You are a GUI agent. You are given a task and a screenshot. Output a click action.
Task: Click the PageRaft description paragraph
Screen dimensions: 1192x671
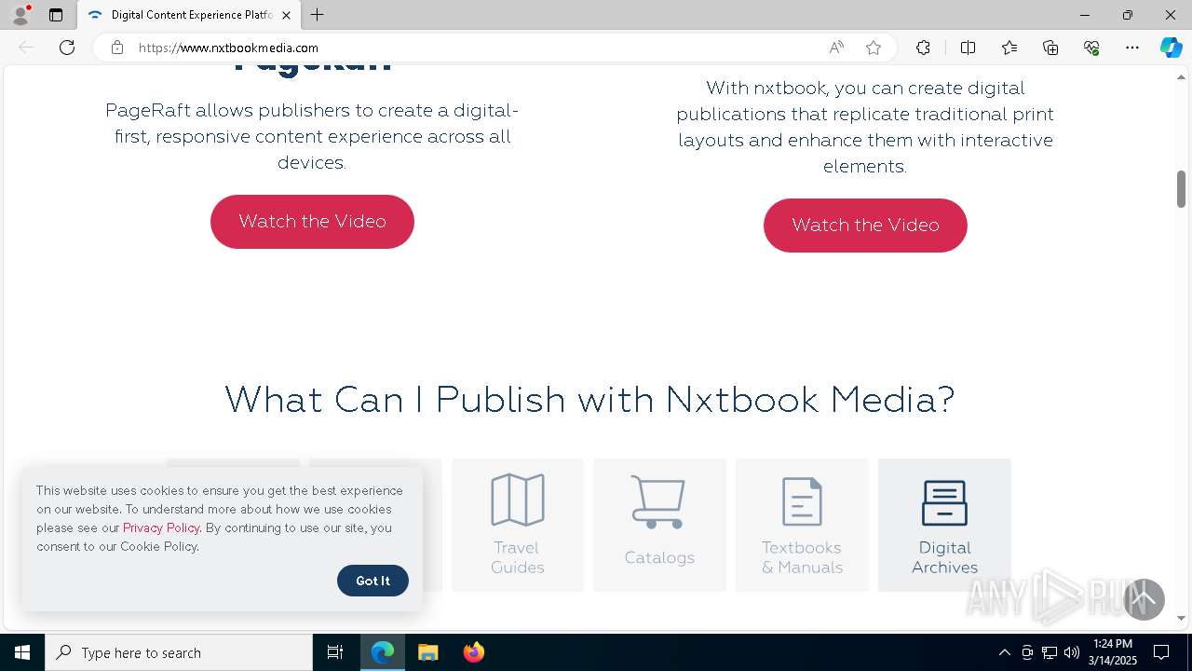[312, 136]
